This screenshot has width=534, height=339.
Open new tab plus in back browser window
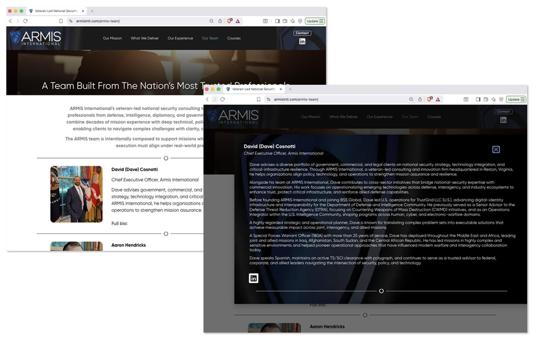92,11
